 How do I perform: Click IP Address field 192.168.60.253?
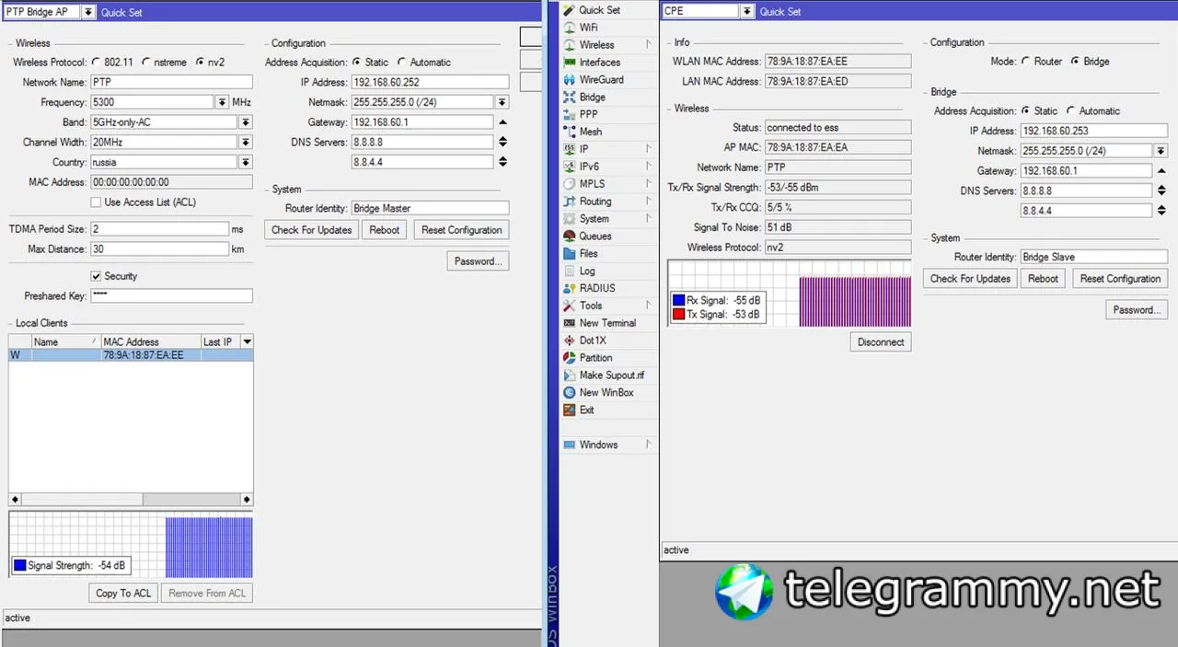1093,132
